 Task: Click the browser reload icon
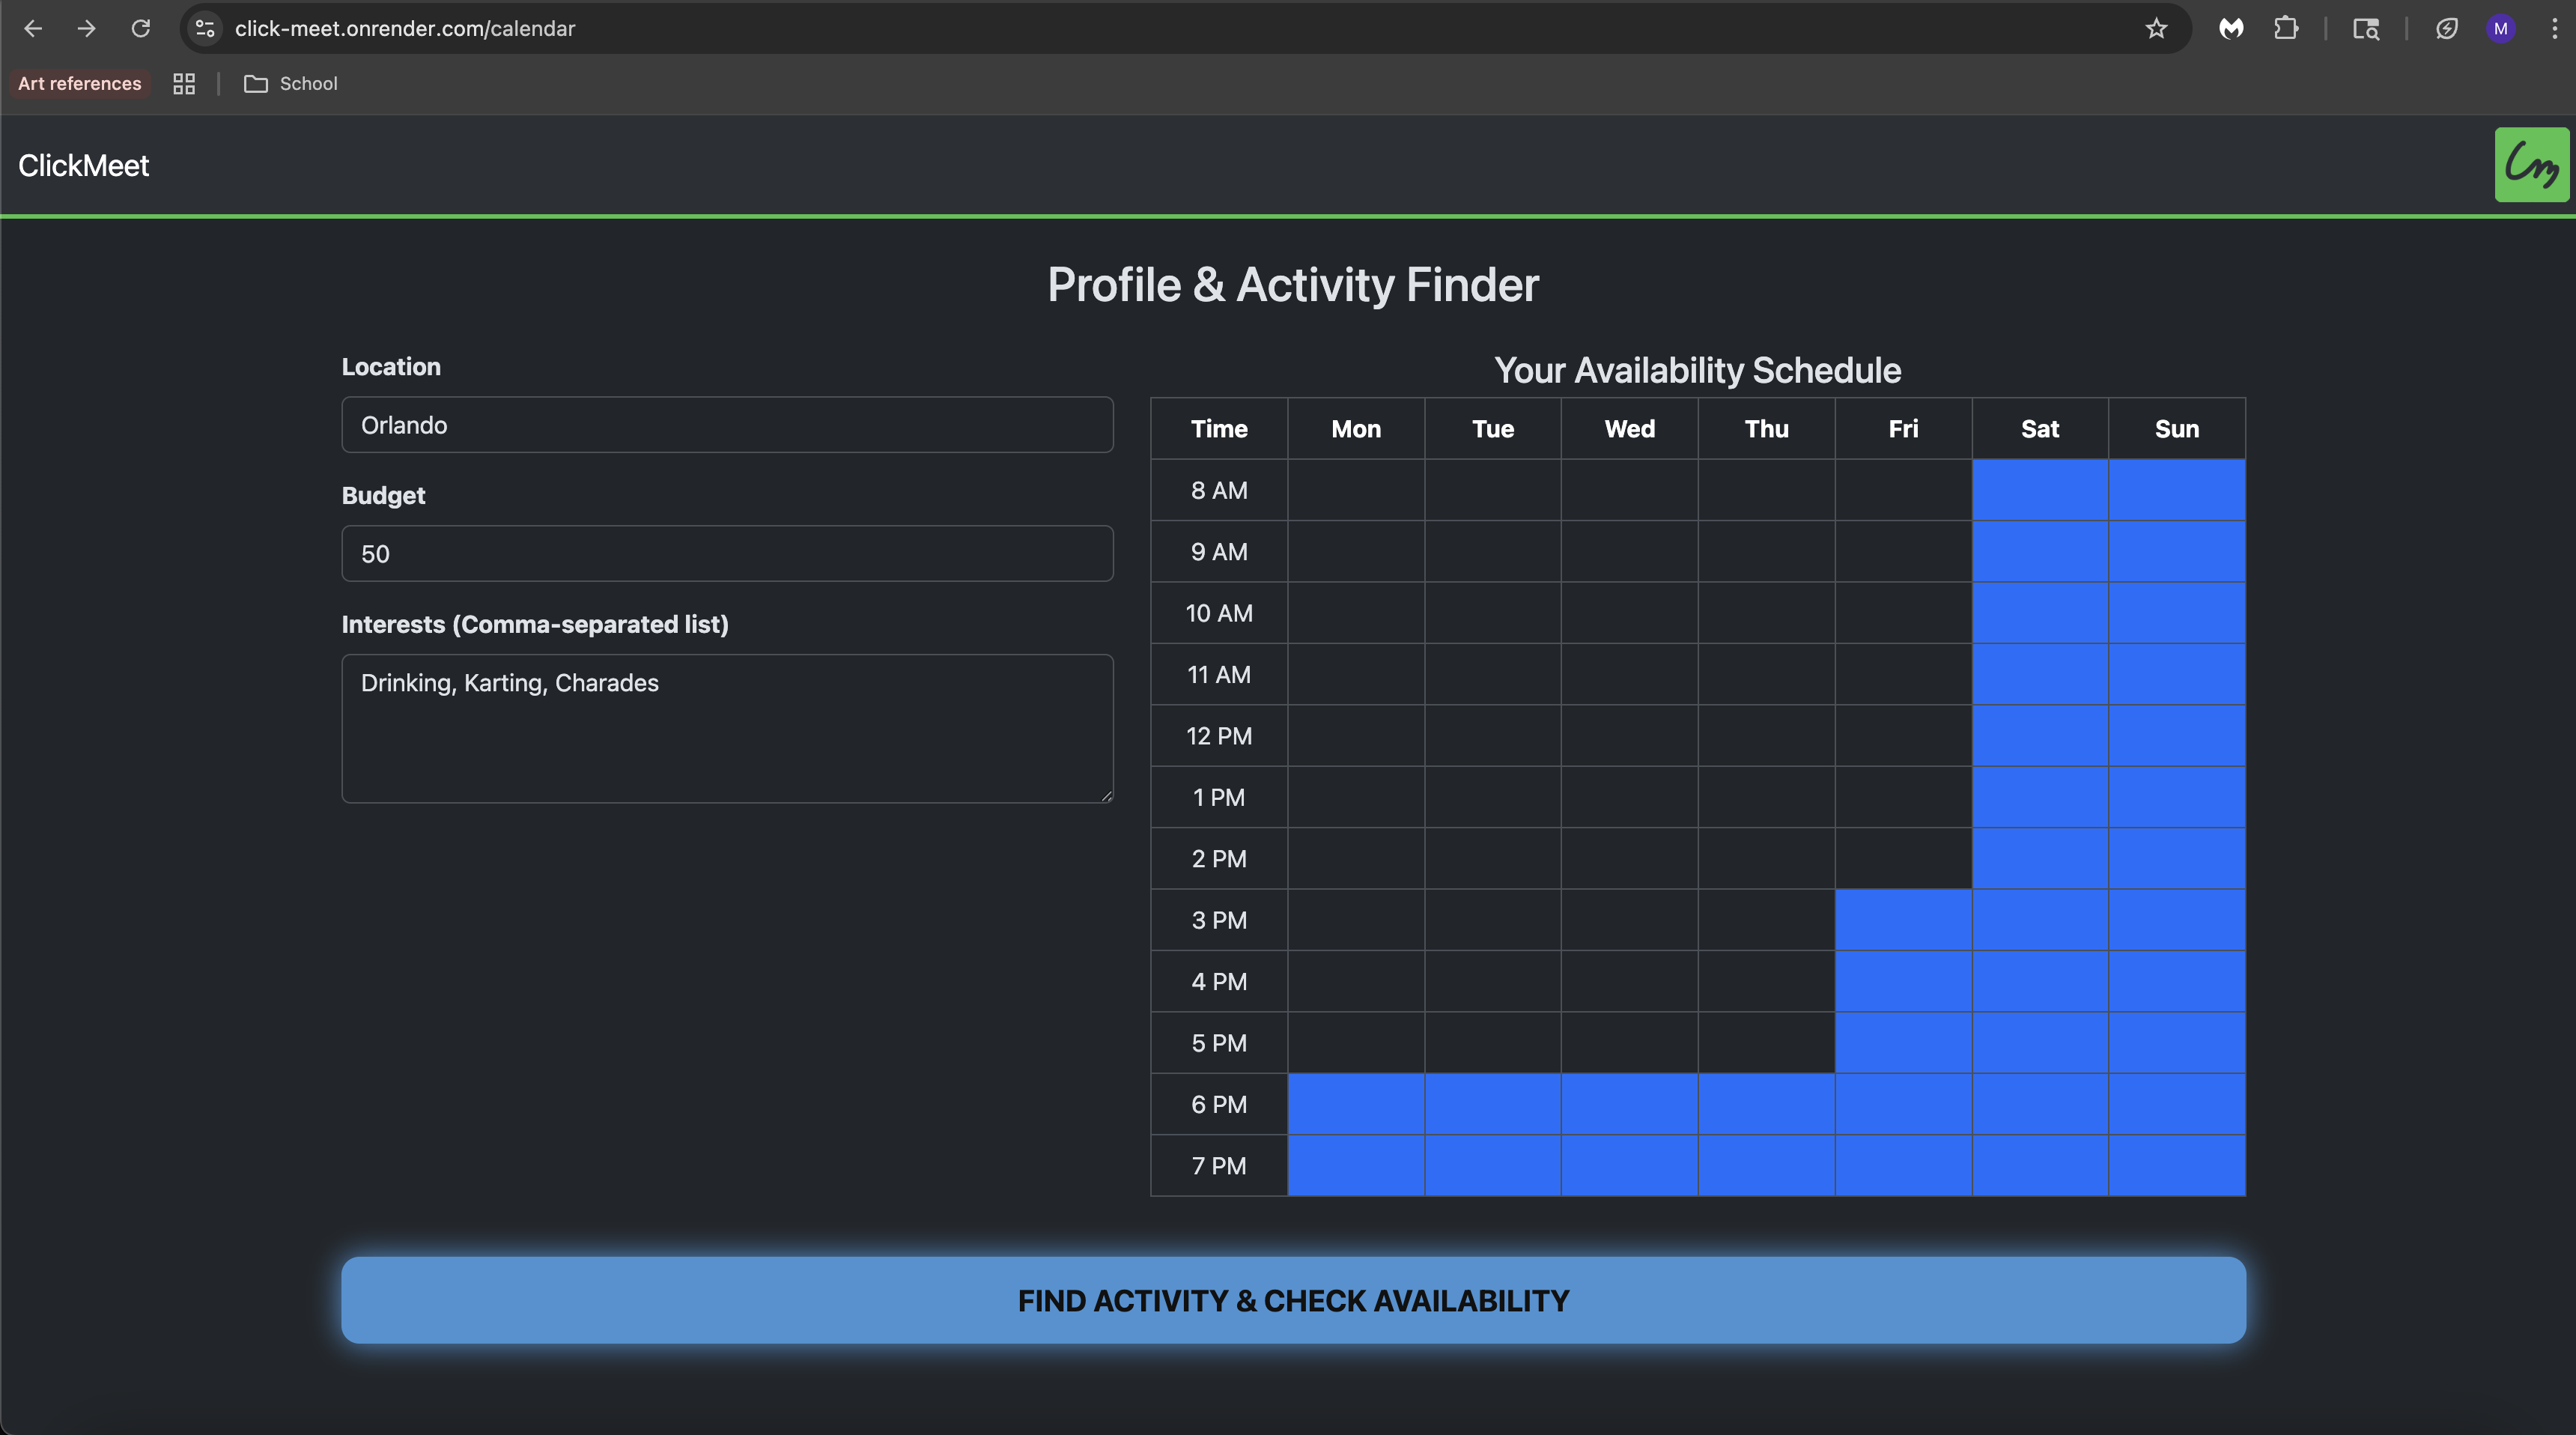tap(141, 29)
